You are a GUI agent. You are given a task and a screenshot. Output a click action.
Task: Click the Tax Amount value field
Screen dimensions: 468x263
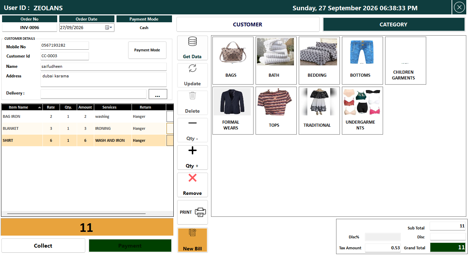(383, 248)
